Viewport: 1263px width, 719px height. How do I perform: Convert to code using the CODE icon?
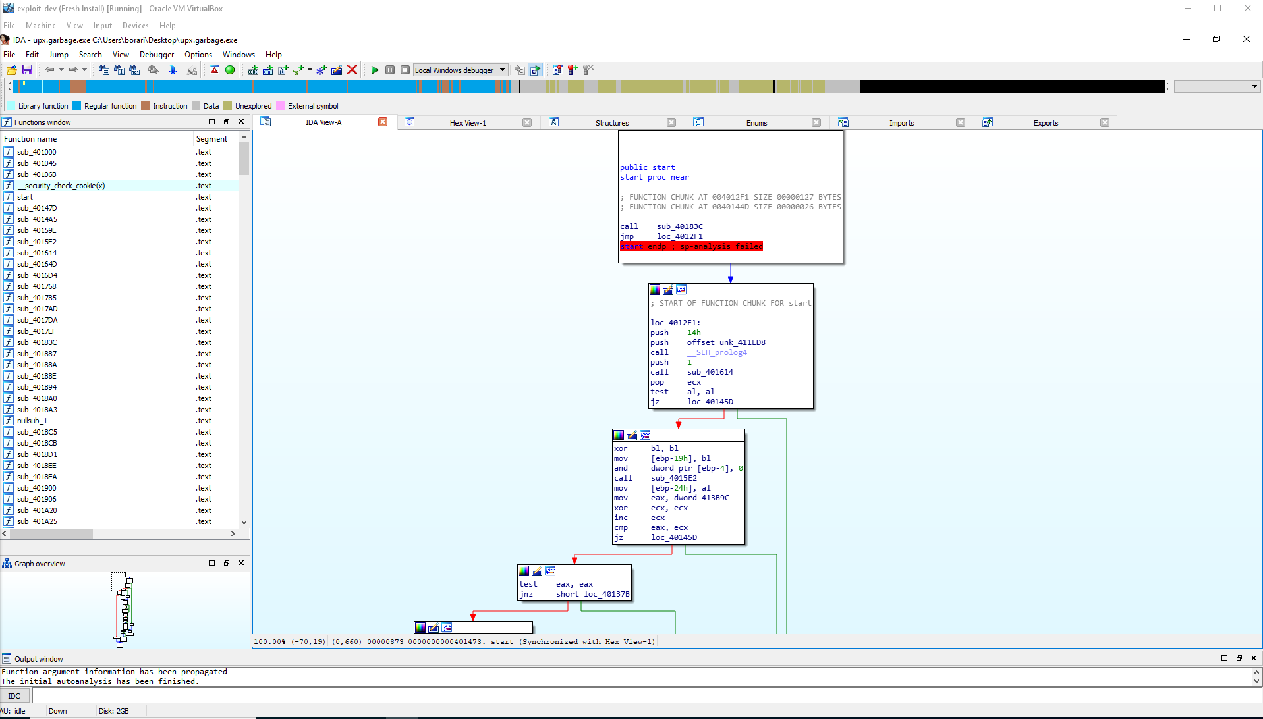click(253, 70)
